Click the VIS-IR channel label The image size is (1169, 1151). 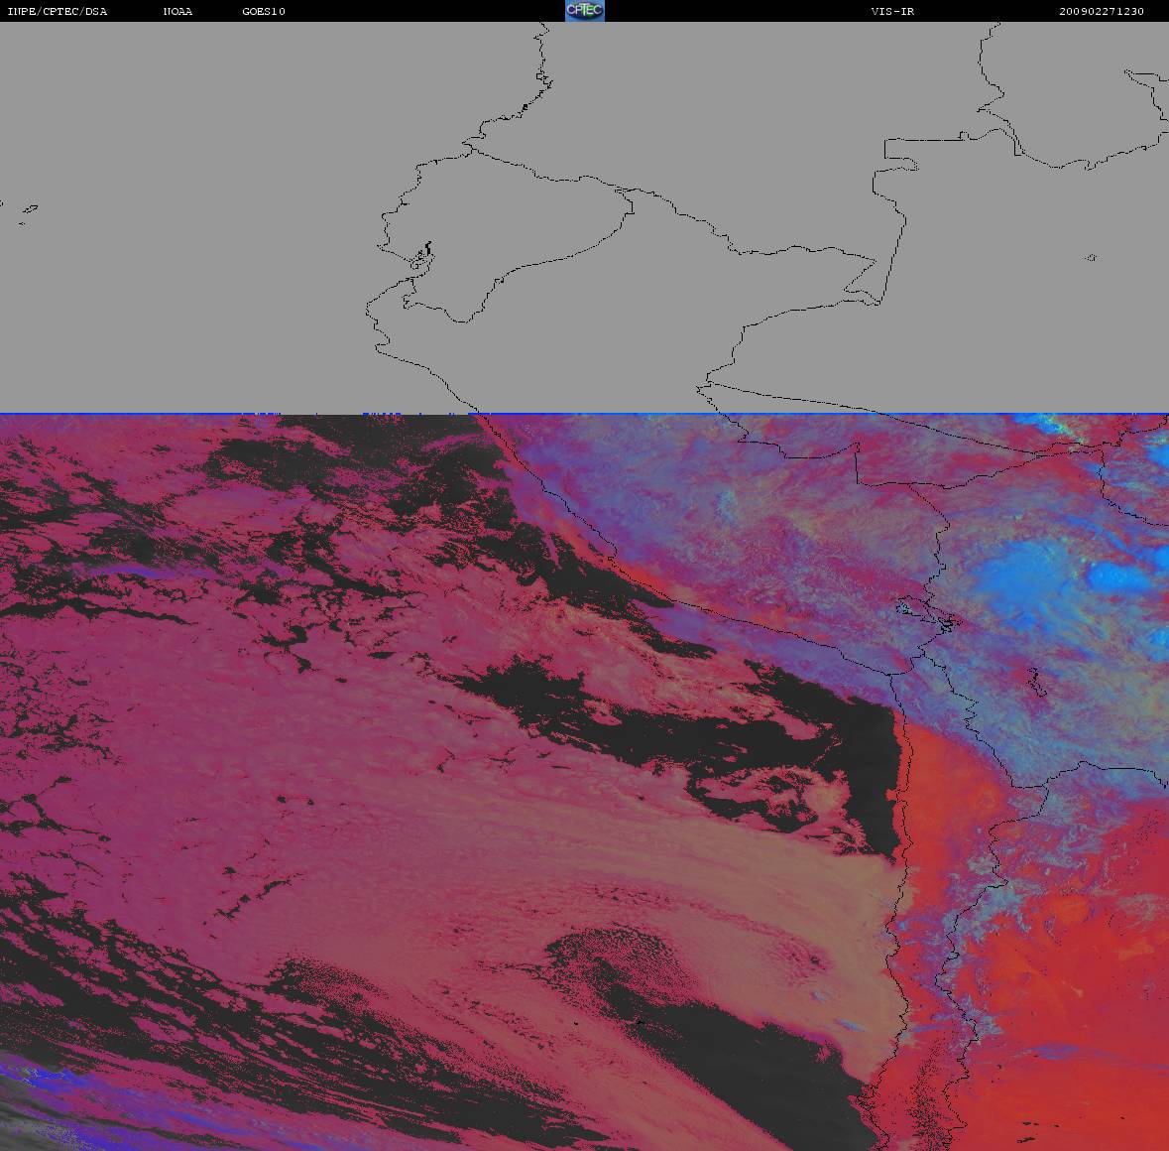tap(892, 11)
